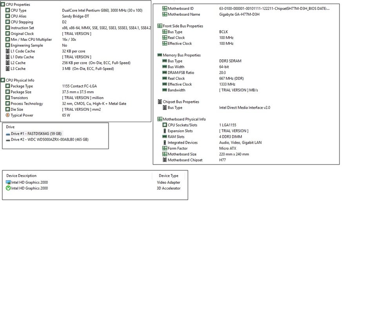Click the Motherboard ID board icon
392x314 pixels.
[x=165, y=8]
